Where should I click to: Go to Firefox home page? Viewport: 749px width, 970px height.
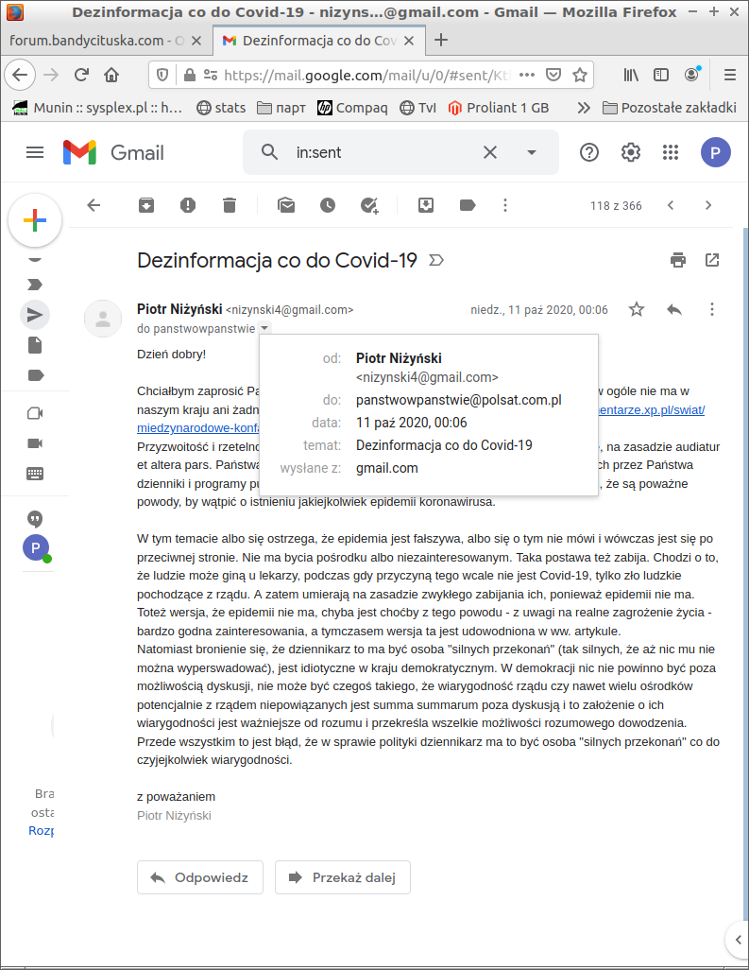click(111, 75)
